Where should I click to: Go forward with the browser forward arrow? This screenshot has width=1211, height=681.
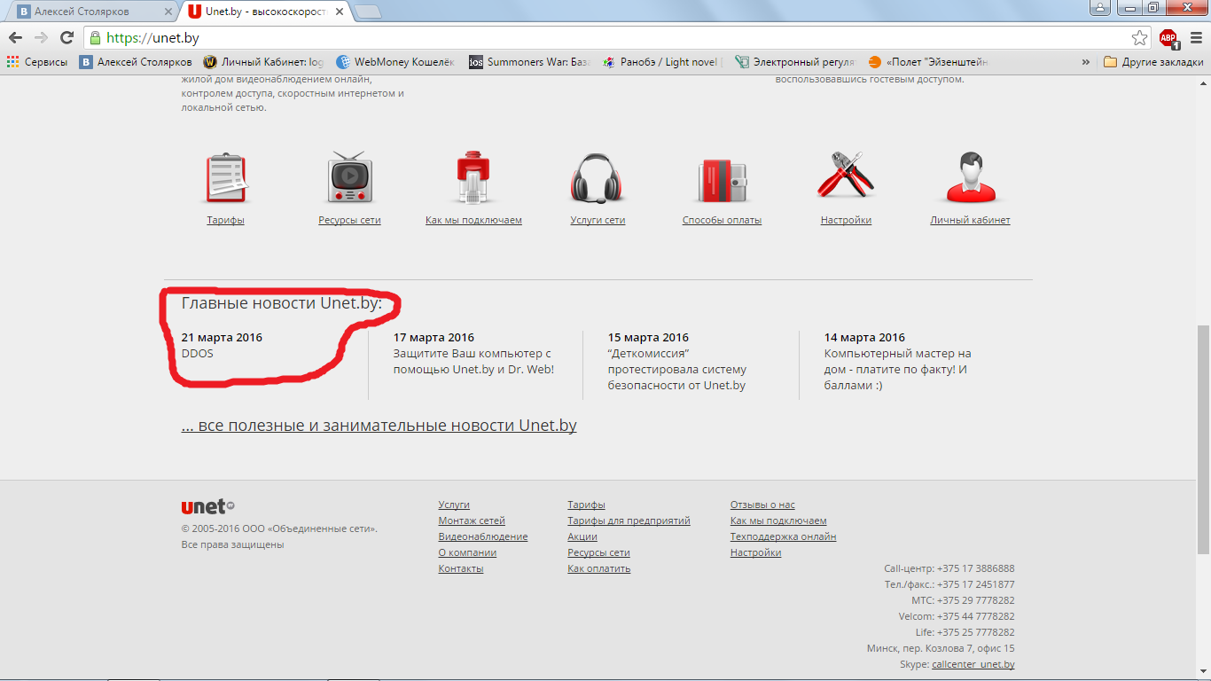click(41, 37)
